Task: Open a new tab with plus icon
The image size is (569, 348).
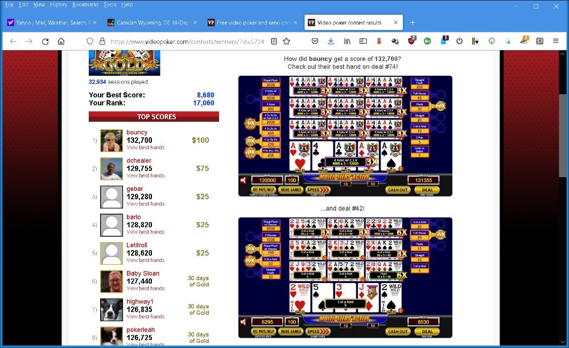Action: pyautogui.click(x=413, y=22)
